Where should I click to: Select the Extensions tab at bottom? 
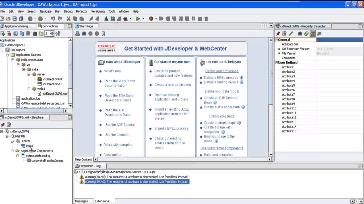click(x=102, y=201)
